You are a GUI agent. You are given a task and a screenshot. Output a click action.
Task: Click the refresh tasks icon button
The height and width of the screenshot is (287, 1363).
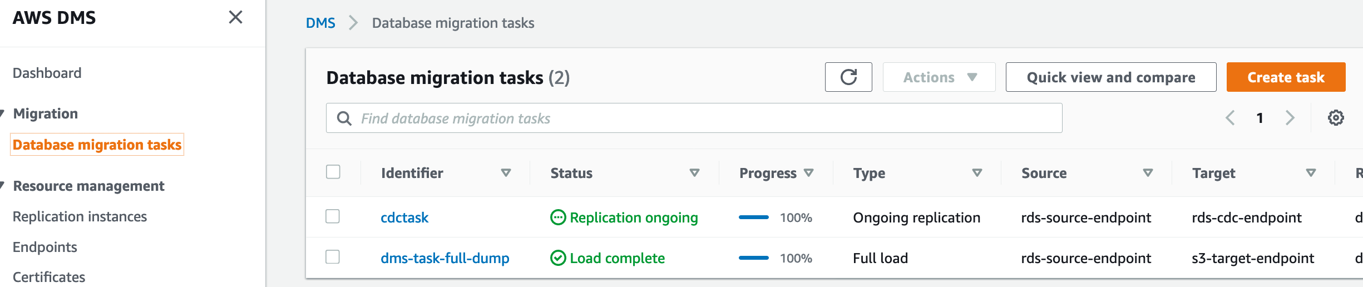(848, 77)
